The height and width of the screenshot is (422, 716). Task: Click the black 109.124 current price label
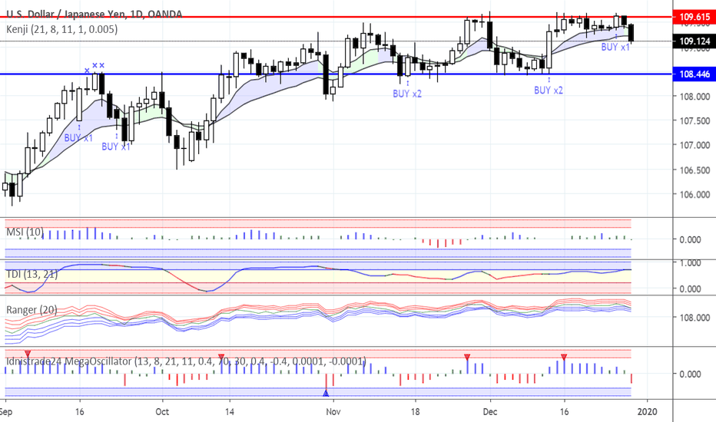[x=693, y=41]
